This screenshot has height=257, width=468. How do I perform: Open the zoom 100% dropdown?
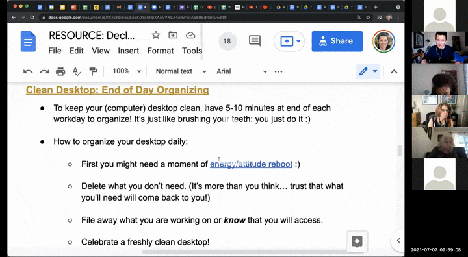click(127, 71)
